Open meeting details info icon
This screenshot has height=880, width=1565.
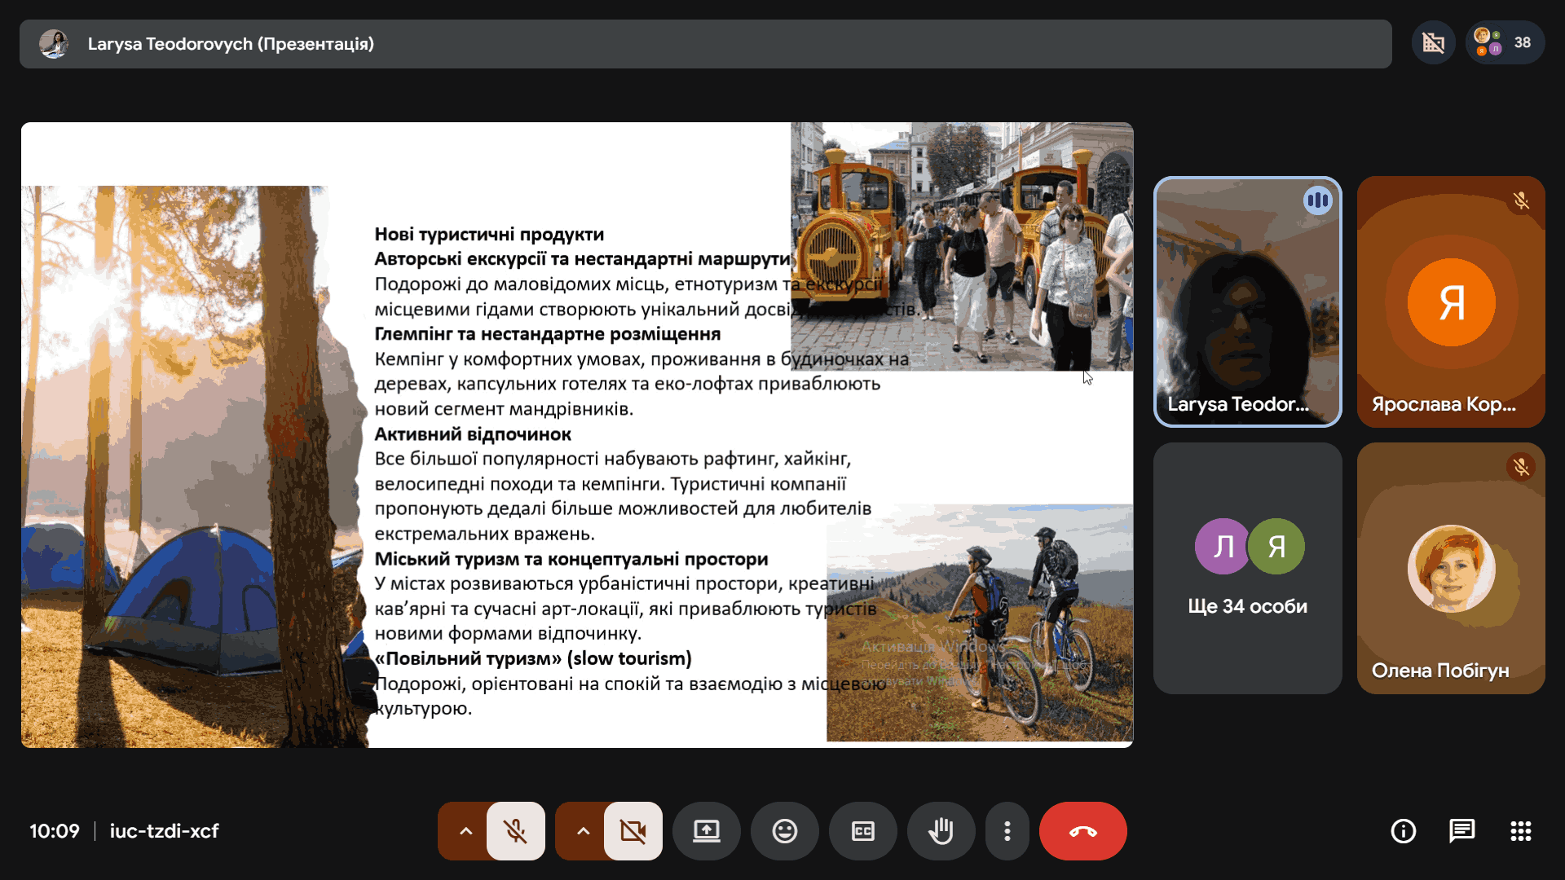click(1403, 831)
